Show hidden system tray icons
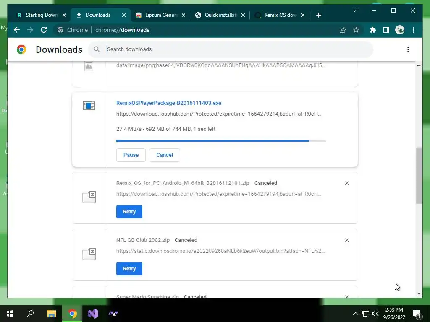 355,314
